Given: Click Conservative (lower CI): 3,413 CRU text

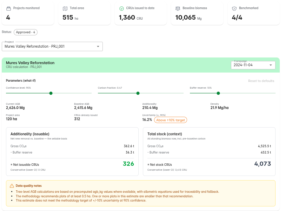Looking at the screenshot, I should pyautogui.click(x=167, y=170).
